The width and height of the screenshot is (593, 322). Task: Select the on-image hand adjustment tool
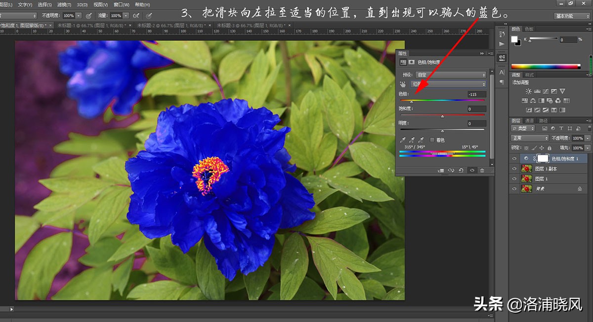point(403,84)
